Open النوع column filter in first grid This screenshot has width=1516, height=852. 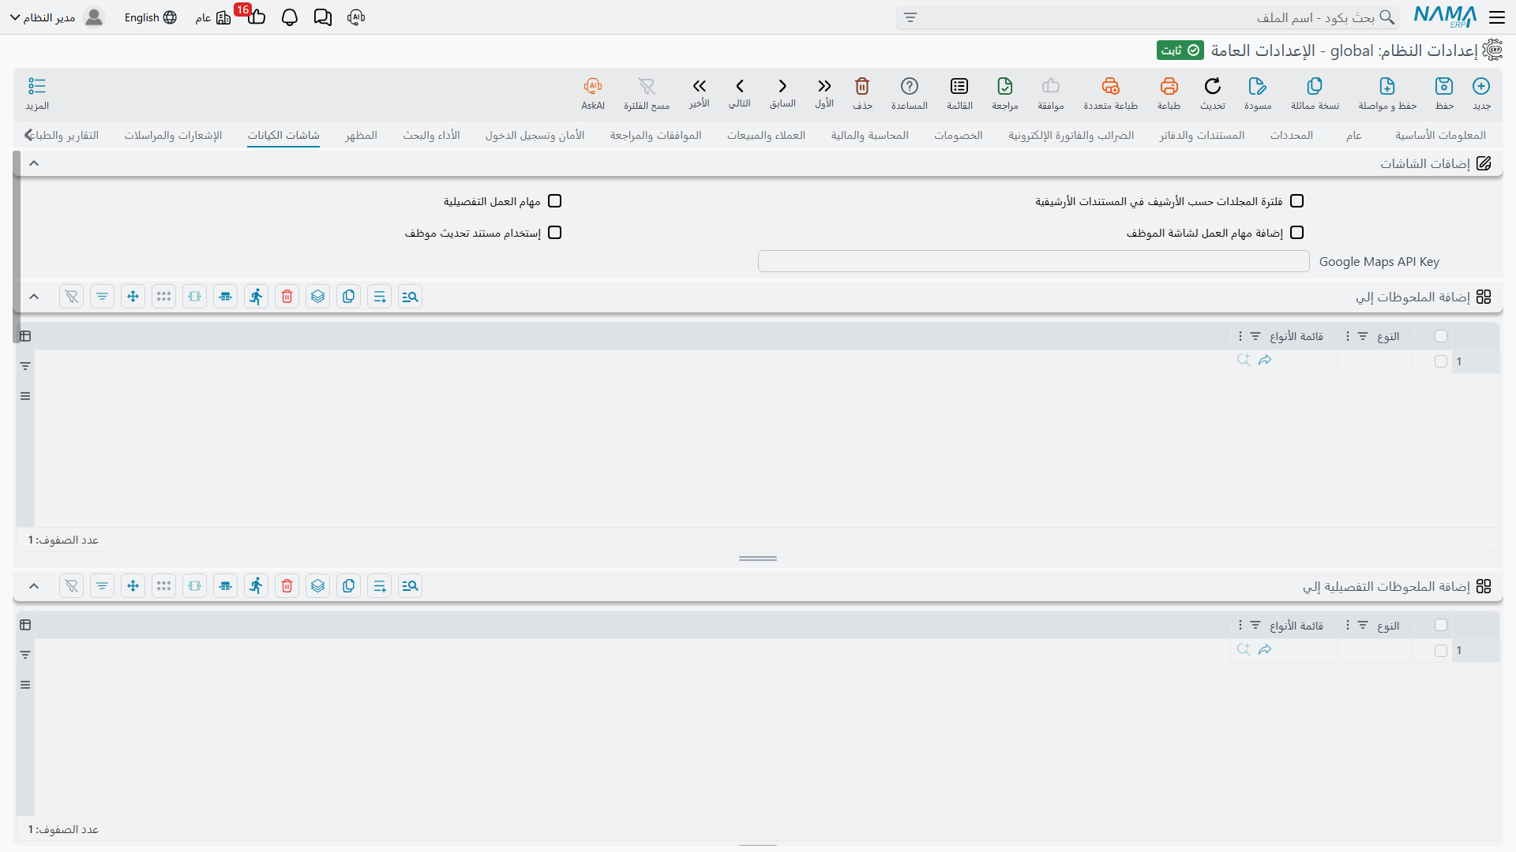tap(1363, 336)
